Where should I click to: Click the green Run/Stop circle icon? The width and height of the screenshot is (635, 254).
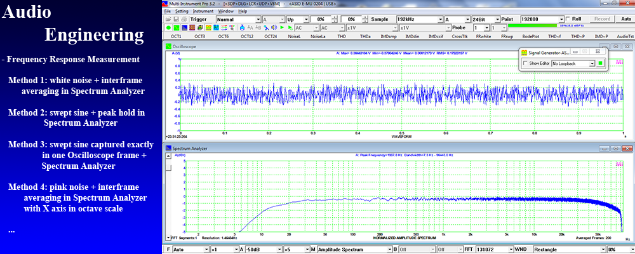168,27
